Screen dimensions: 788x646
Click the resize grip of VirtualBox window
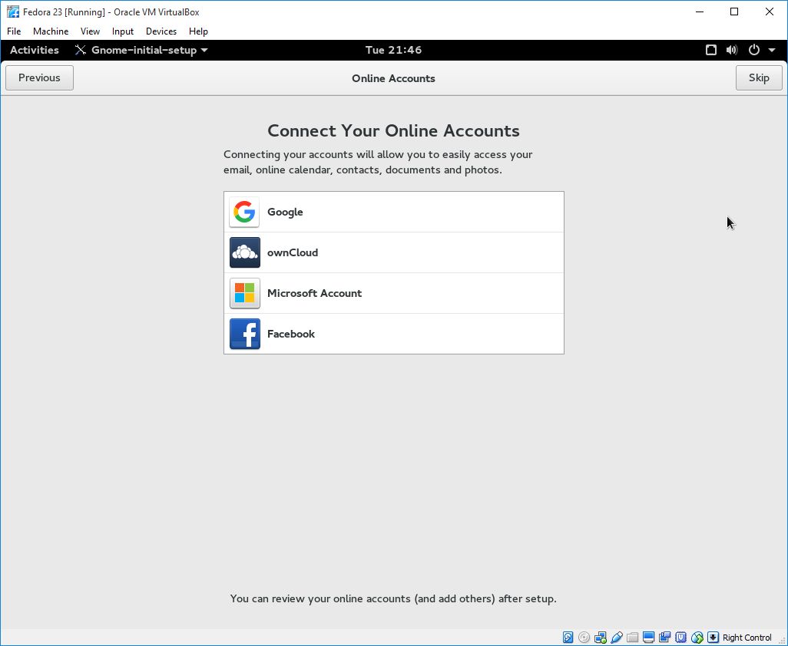click(781, 639)
